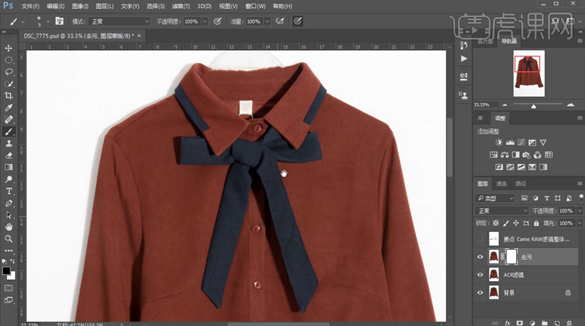Add a Brightness/Contrast adjustment

click(x=499, y=142)
